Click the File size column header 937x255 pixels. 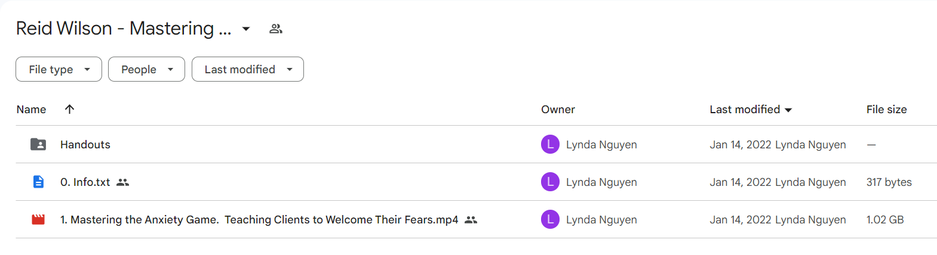pyautogui.click(x=886, y=110)
